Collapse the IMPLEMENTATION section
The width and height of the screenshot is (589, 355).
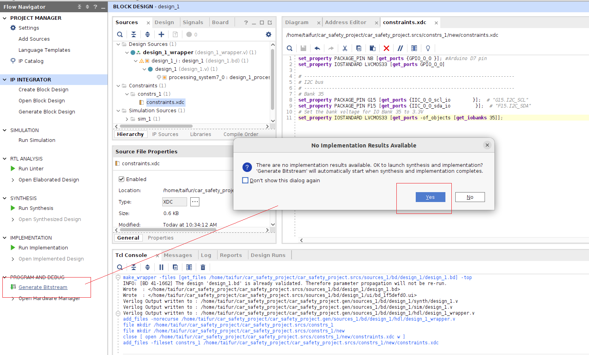5,238
